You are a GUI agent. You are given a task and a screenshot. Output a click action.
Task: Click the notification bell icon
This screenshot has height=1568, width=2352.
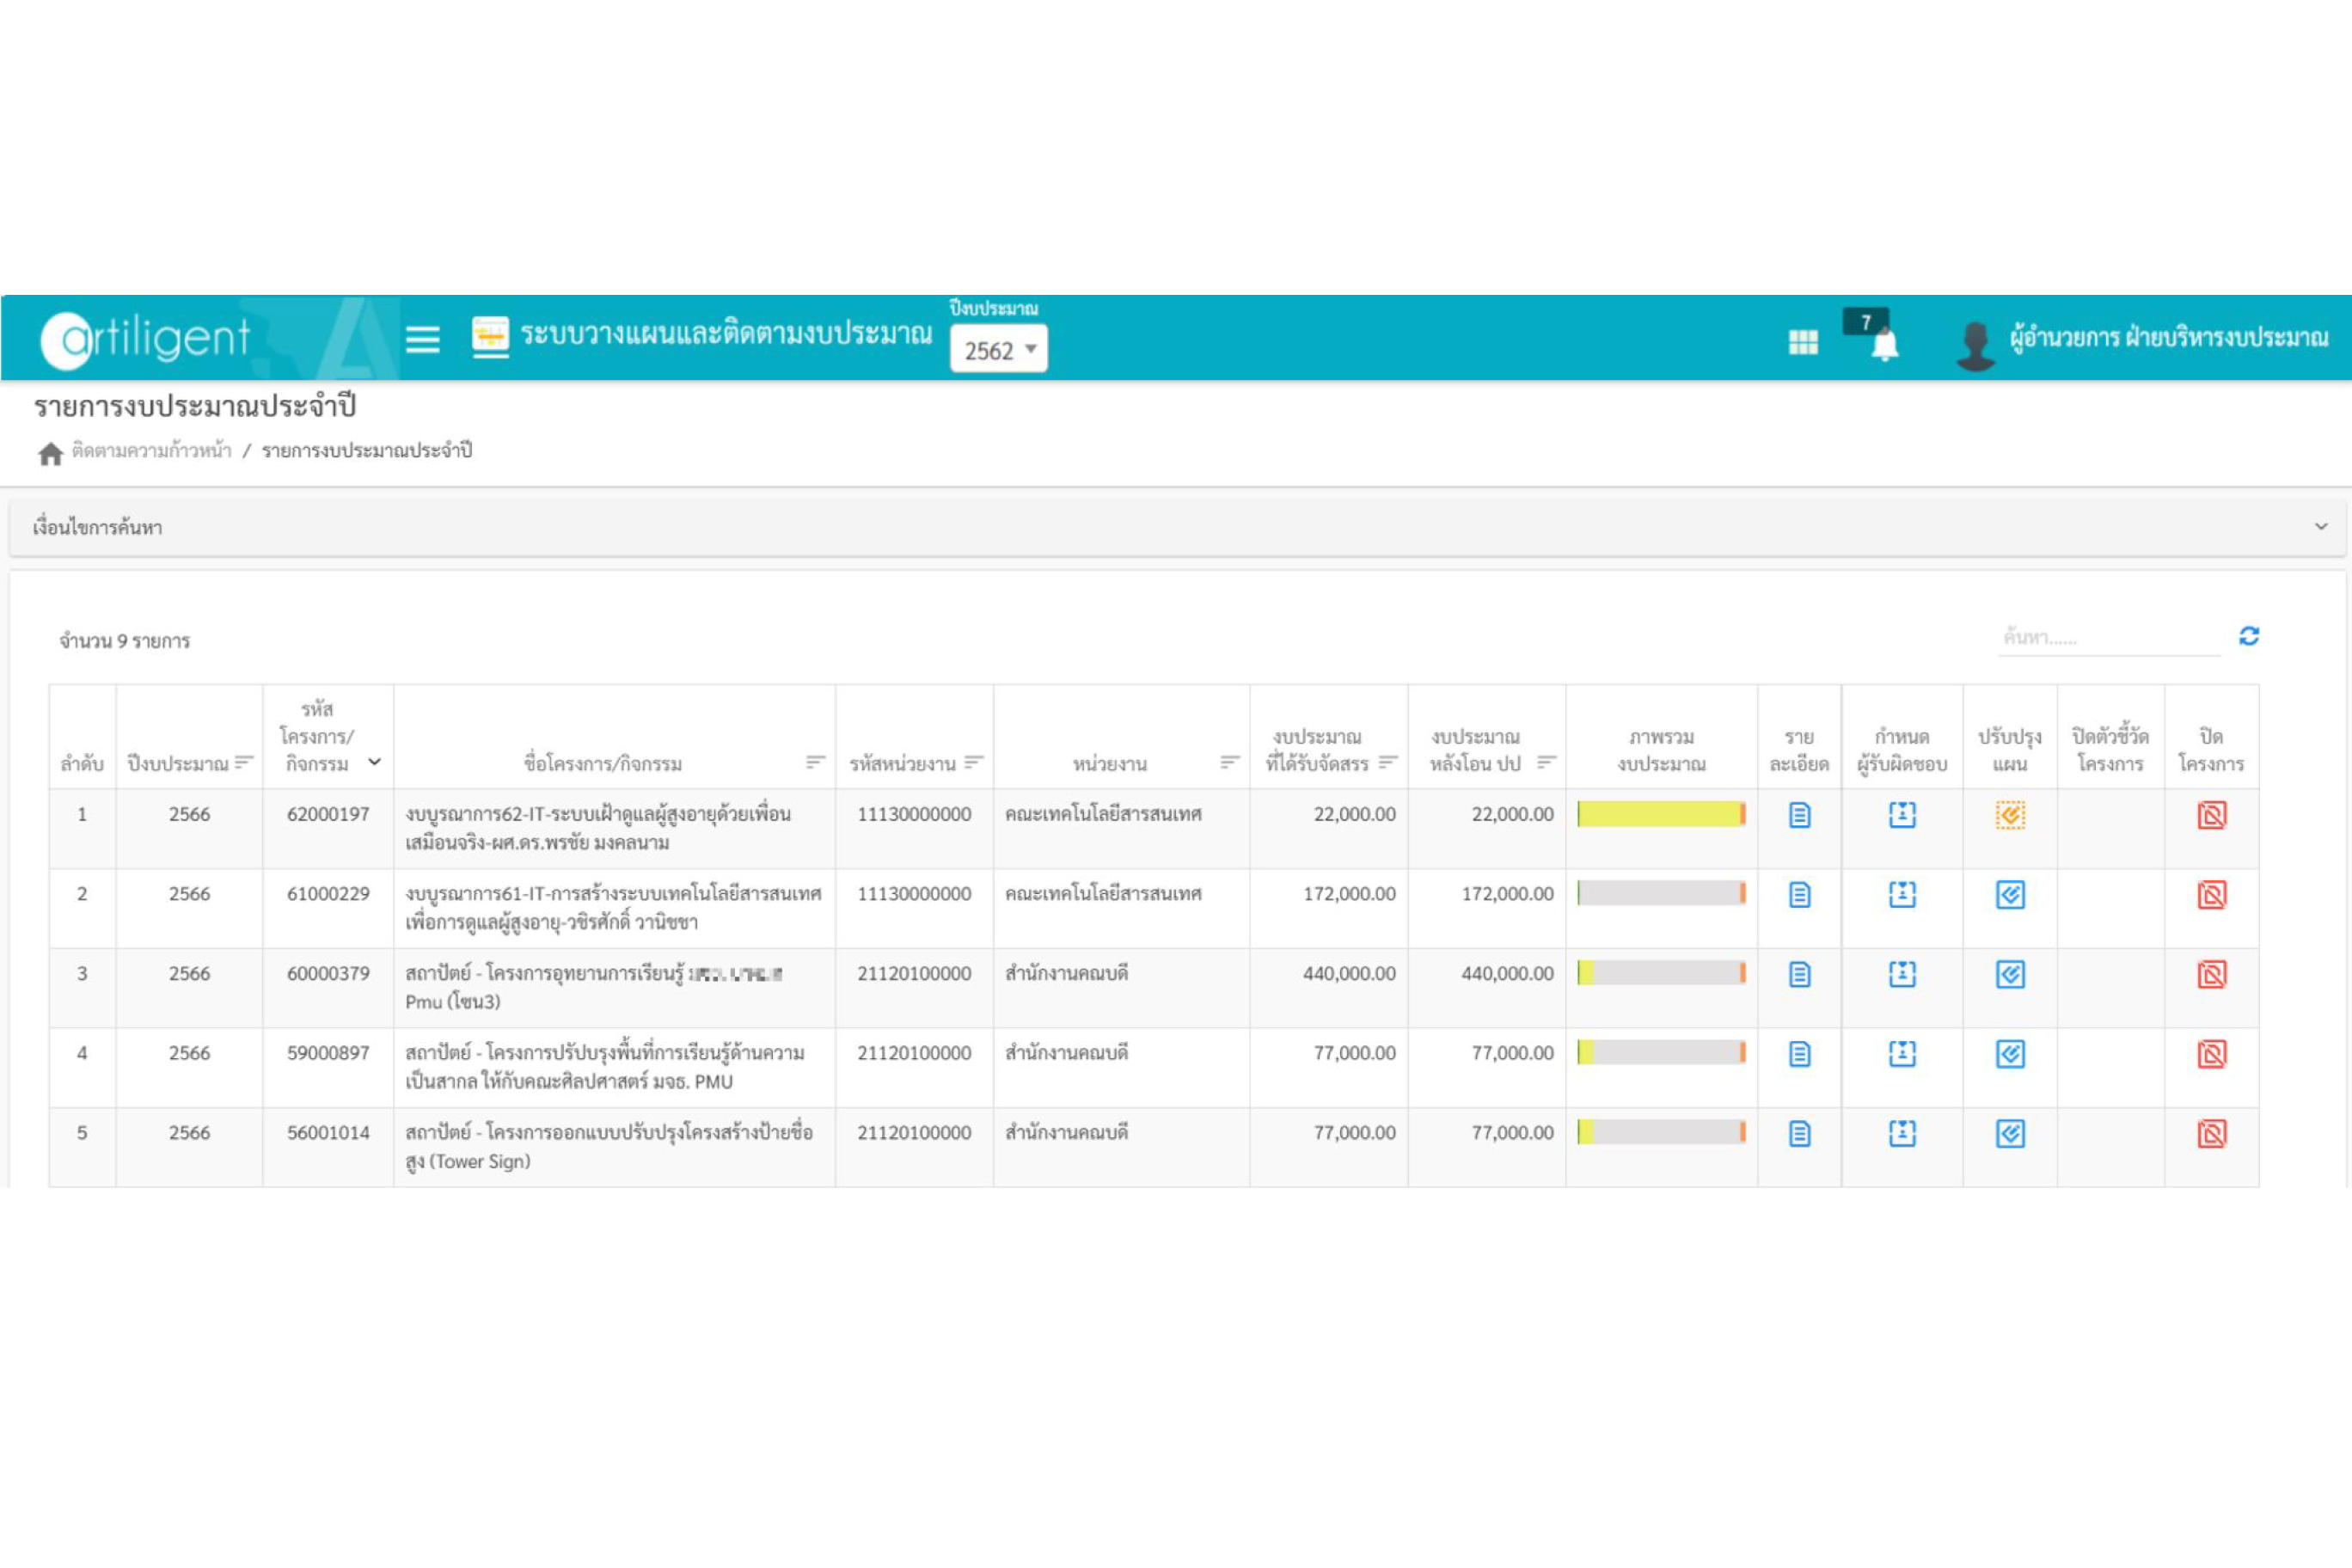pyautogui.click(x=1884, y=345)
